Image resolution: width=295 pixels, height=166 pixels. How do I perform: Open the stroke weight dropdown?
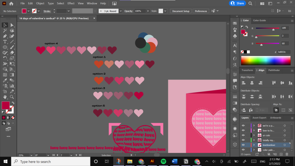coord(69,11)
